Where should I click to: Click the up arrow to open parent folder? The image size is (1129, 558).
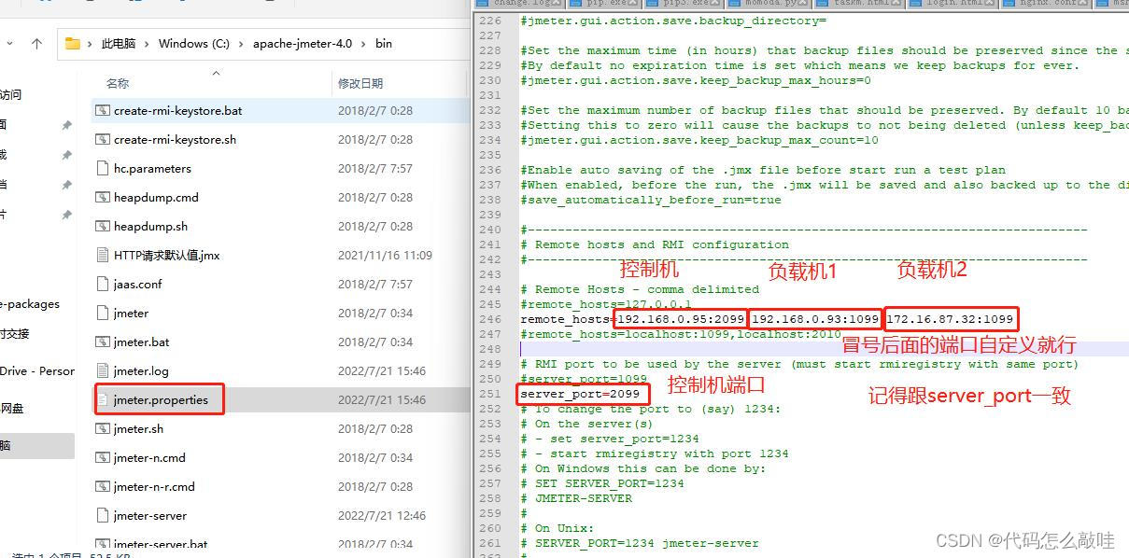coord(37,43)
